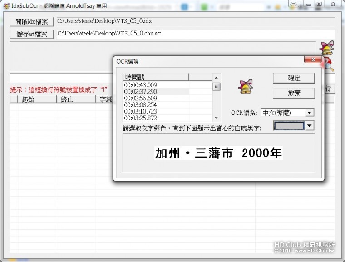345x262 pixels.
Task: Click the text colour swatch
Action: click(289, 126)
